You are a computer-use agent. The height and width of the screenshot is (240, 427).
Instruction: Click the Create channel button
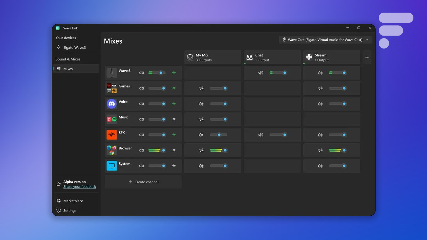(143, 182)
